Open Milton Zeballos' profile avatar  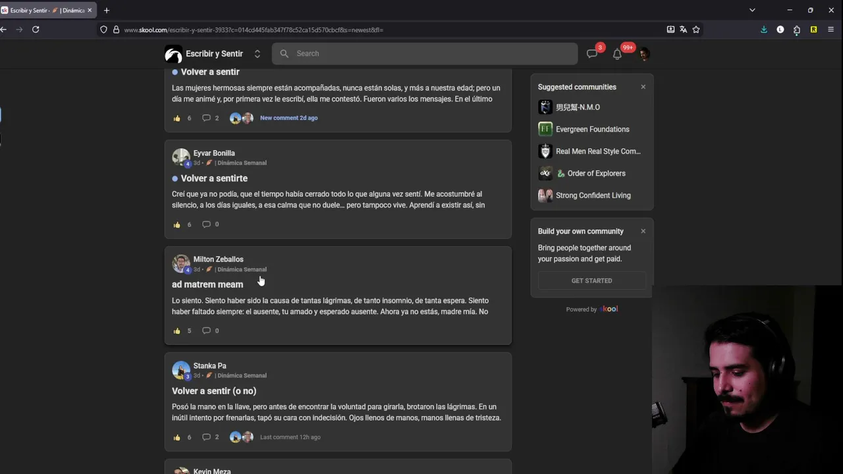[181, 263]
